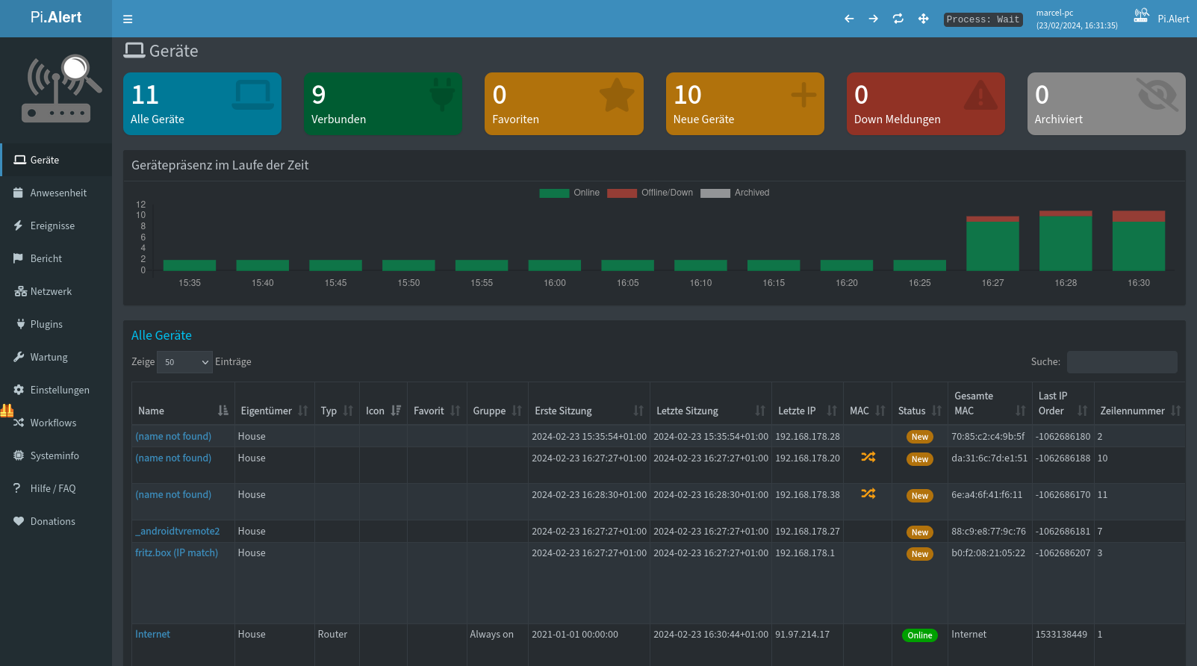Screen dimensions: 1197x666
Task: Click the Pi.Alert router logo in sidebar
Action: click(61, 88)
